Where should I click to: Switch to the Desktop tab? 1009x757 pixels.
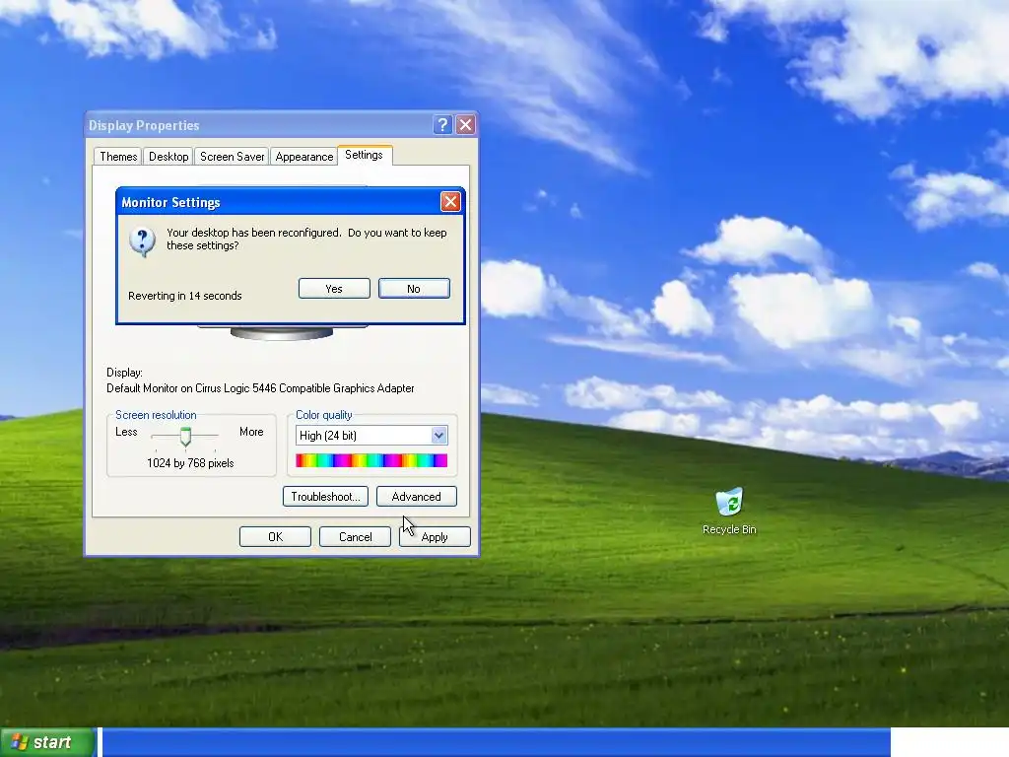(168, 157)
